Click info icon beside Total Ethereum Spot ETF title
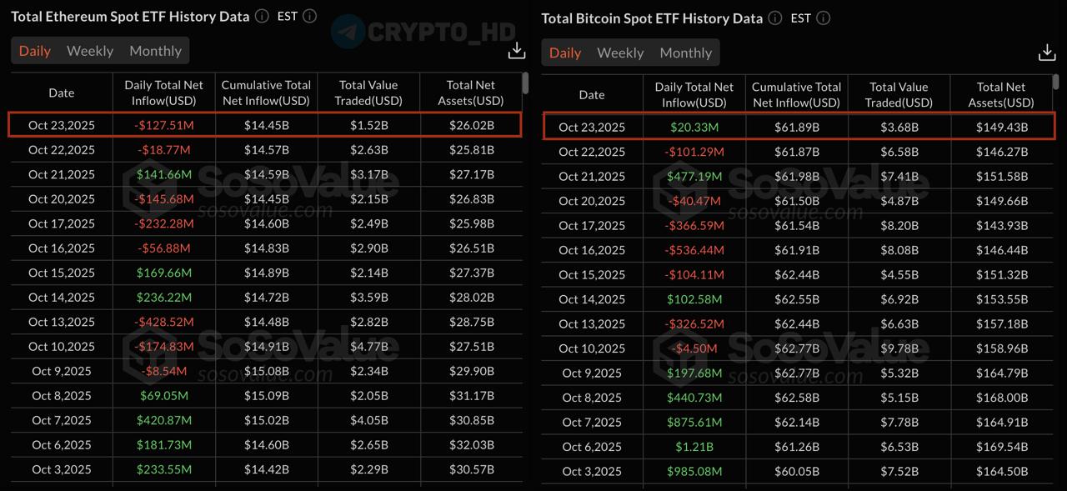The height and width of the screenshot is (491, 1067). 262,16
